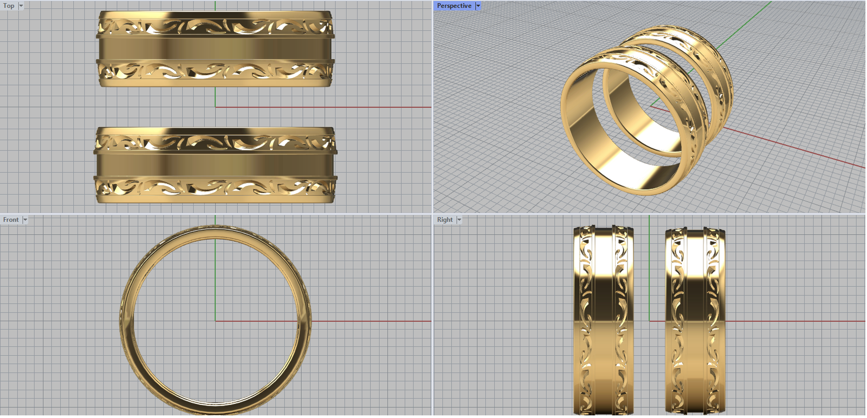The height and width of the screenshot is (418, 867).
Task: Select the lower ring in Top view
Action: 215,165
